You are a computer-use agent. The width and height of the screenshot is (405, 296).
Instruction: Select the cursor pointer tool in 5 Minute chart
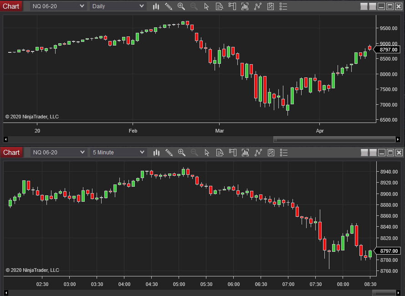(x=207, y=152)
